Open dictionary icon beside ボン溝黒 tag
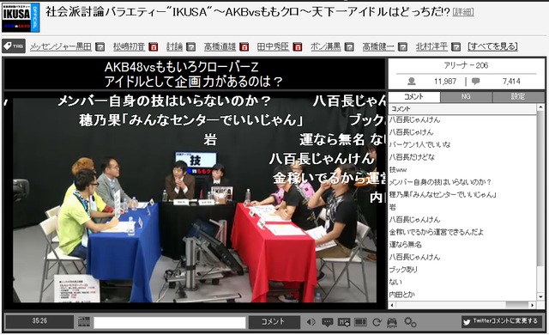This screenshot has height=335, width=549. 349,46
